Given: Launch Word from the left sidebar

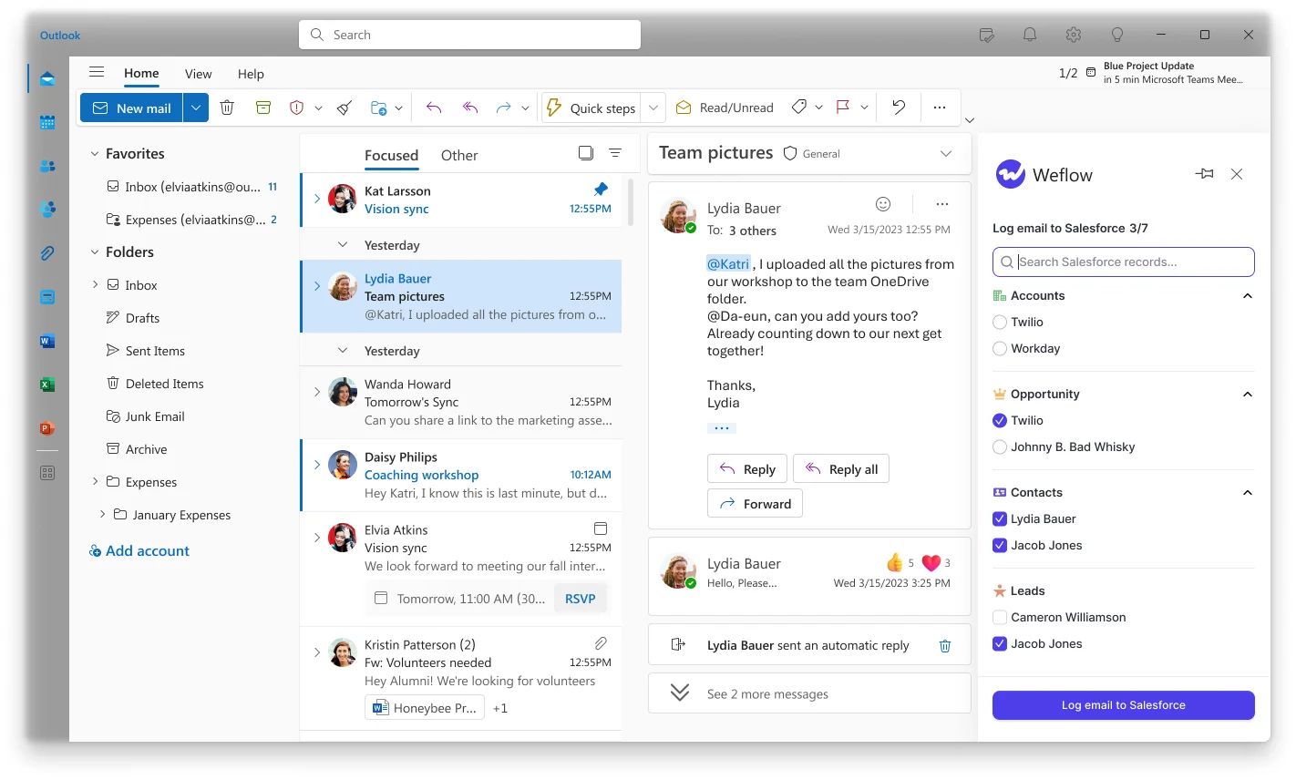Looking at the screenshot, I should coord(47,341).
